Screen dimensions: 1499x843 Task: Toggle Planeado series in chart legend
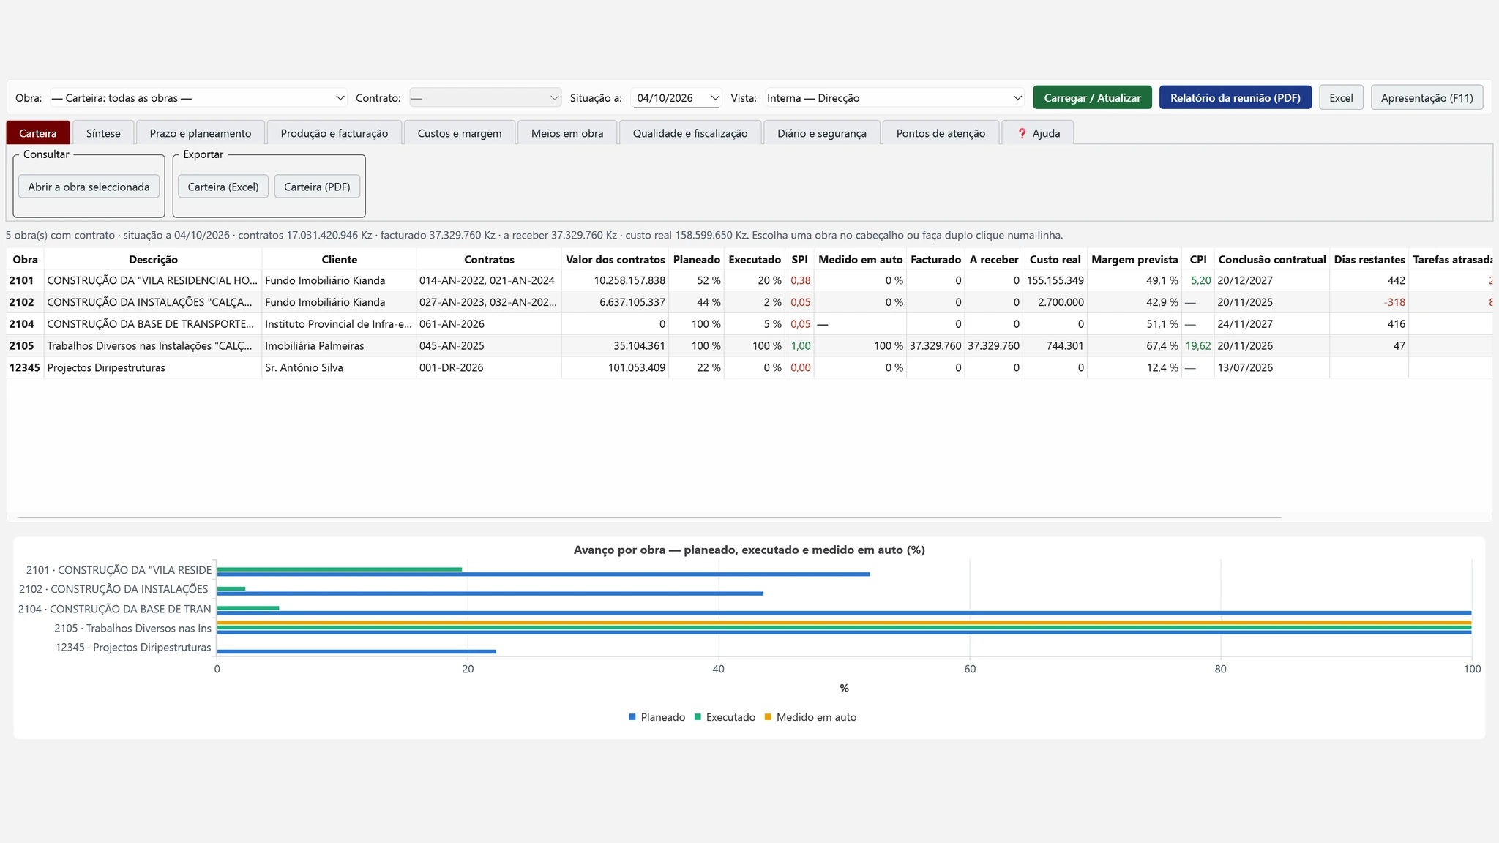(x=657, y=717)
